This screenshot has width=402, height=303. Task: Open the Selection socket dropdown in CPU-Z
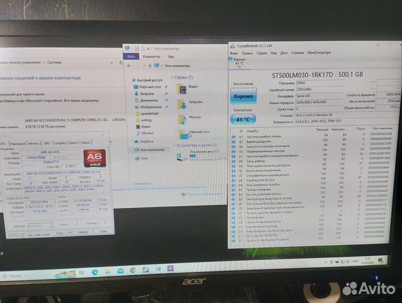pos(40,226)
